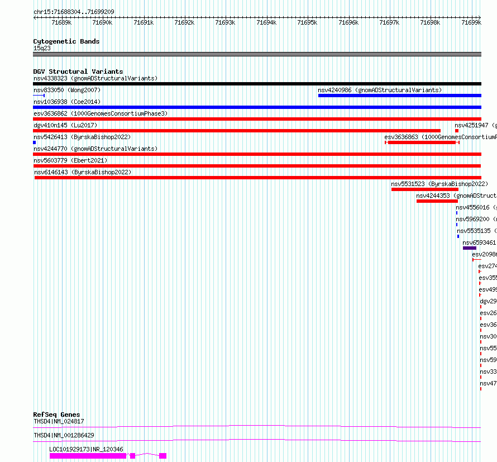The image size is (497, 462).
Task: Open nsv4244770 (gnomADStructuralVariants) variant label
Action: point(95,149)
